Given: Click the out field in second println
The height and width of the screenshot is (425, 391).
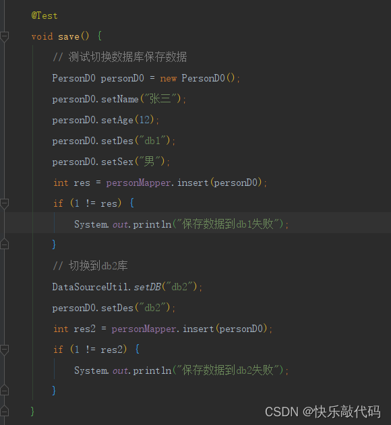Looking at the screenshot, I should click(x=120, y=370).
